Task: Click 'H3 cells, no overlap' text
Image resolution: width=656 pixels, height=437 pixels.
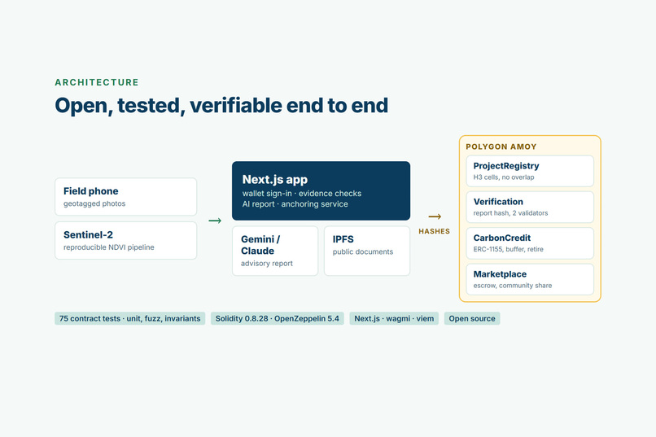Action: [504, 177]
